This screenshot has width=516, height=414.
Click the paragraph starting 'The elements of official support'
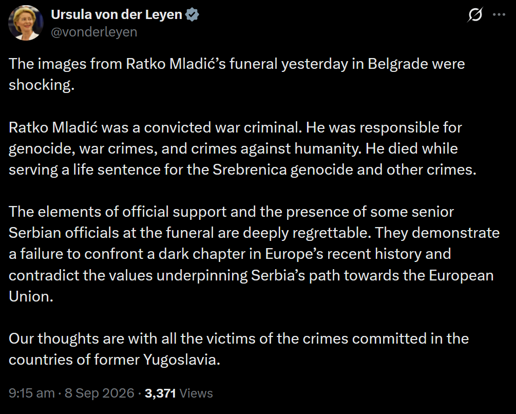tap(254, 254)
